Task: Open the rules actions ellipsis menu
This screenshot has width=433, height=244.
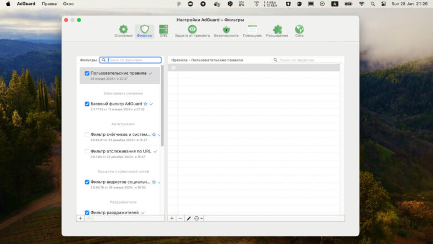Action: (x=198, y=218)
